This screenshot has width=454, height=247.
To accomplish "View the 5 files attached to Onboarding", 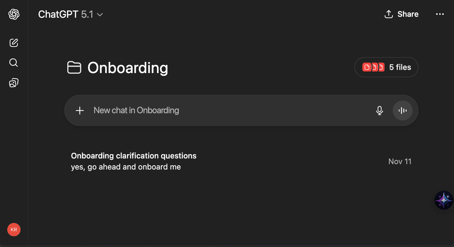I will point(386,67).
